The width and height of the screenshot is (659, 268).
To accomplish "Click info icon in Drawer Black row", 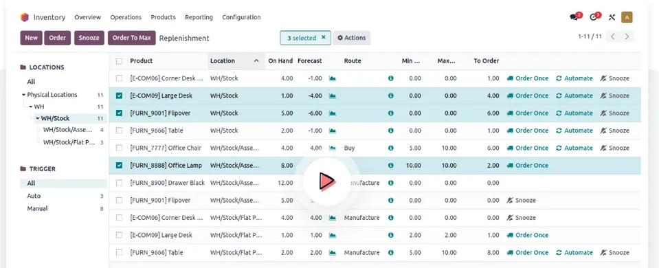I will click(x=391, y=183).
